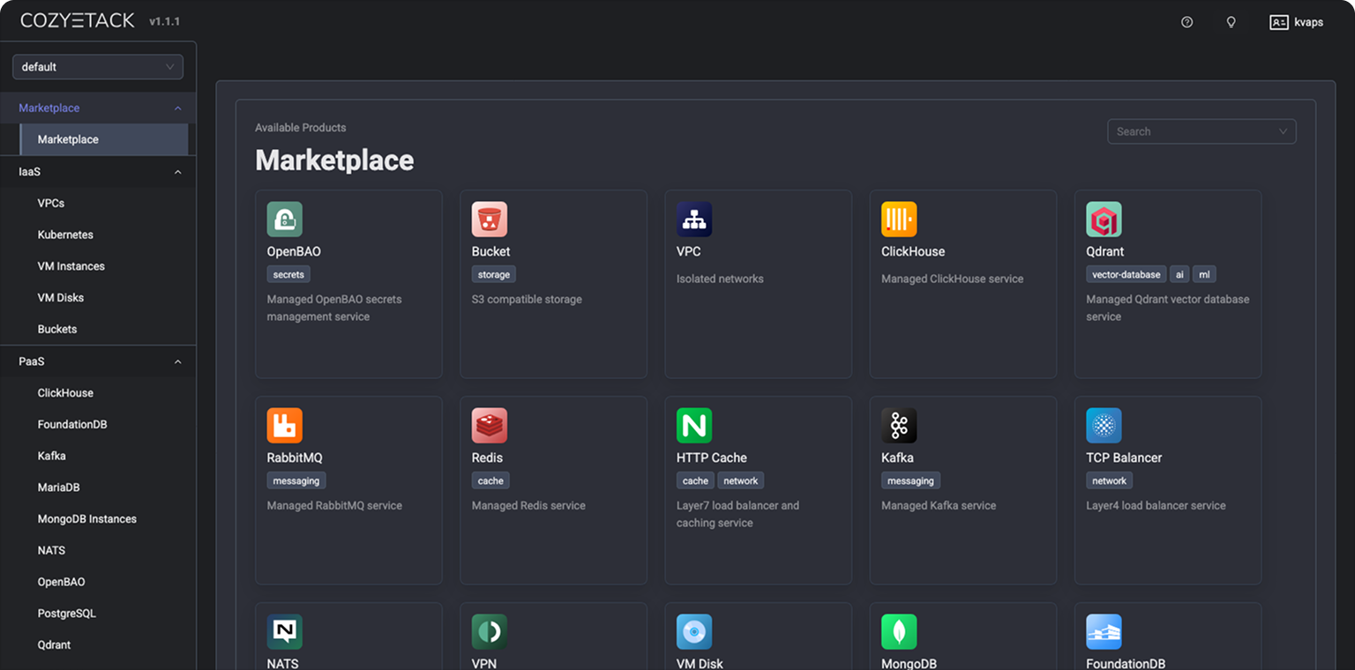Click the TCP Balancer icon
The height and width of the screenshot is (670, 1355).
pyautogui.click(x=1103, y=426)
